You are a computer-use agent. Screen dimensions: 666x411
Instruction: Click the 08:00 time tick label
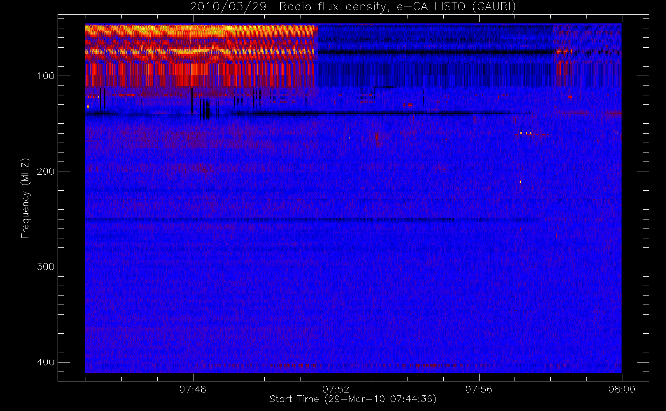click(x=622, y=389)
